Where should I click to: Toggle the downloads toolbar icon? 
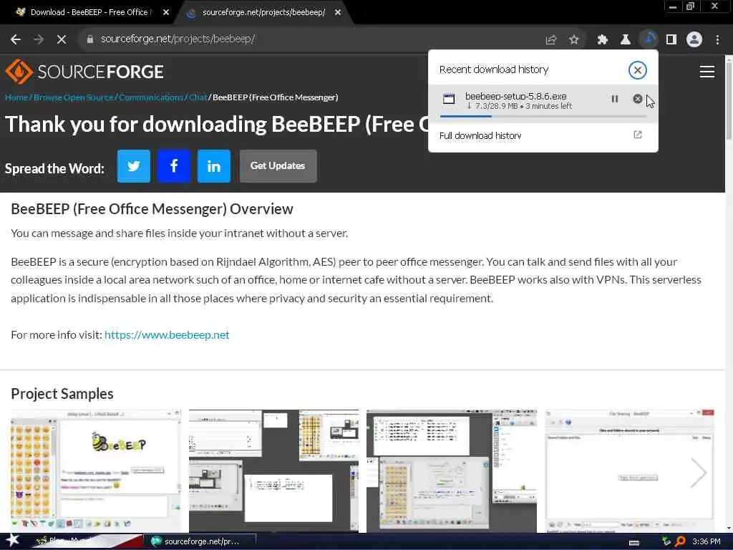coord(649,39)
